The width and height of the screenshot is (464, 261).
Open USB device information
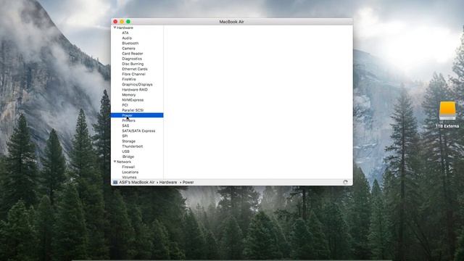(125, 152)
